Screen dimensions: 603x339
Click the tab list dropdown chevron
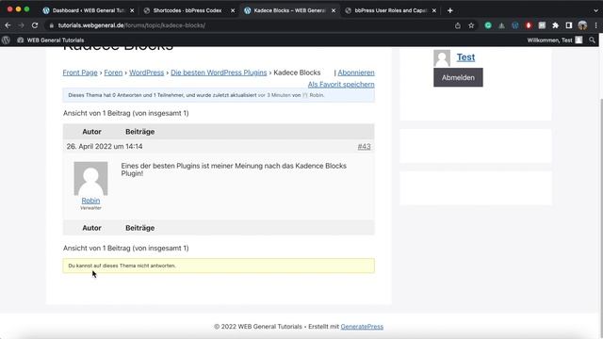pos(595,10)
